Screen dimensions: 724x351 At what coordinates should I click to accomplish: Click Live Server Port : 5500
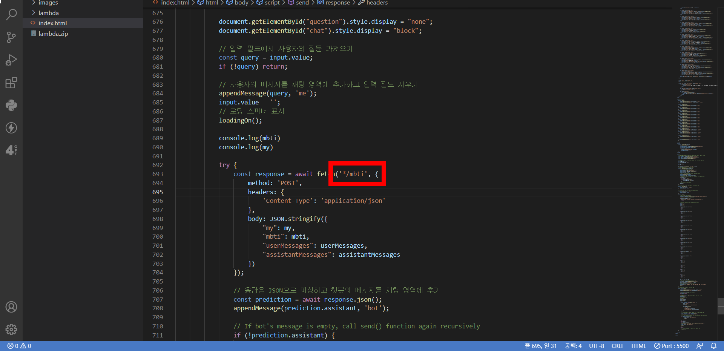click(671, 346)
